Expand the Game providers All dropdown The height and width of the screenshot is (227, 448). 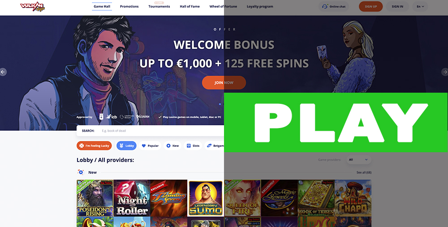(x=359, y=159)
